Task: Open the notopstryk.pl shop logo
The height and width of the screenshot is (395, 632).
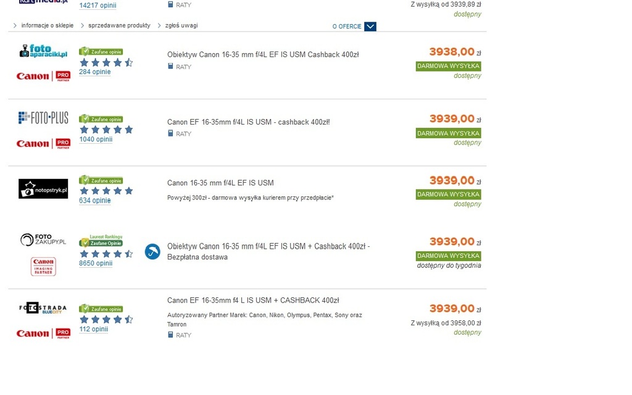Action: (43, 189)
